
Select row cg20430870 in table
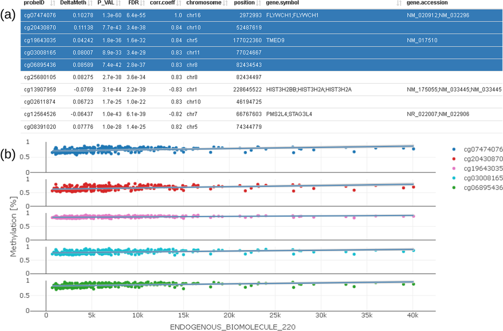pos(262,28)
